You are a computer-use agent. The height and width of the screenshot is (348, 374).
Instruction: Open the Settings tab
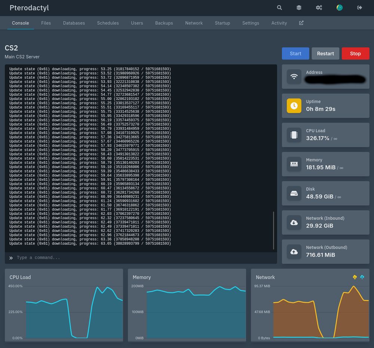pyautogui.click(x=251, y=23)
